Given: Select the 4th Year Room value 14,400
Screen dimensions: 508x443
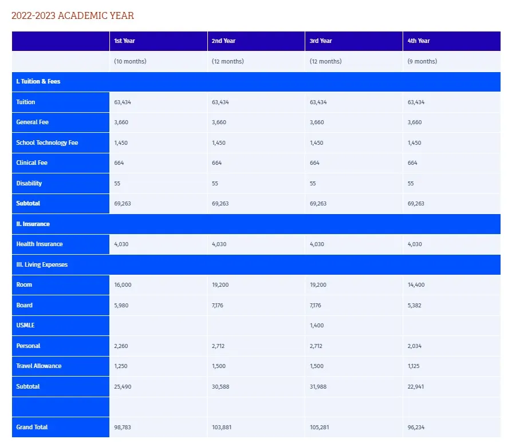Looking at the screenshot, I should pos(416,285).
